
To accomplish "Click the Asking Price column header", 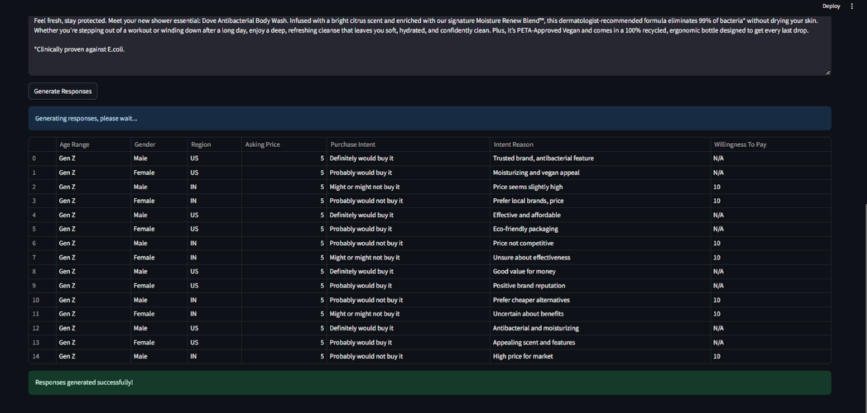I will (x=283, y=144).
